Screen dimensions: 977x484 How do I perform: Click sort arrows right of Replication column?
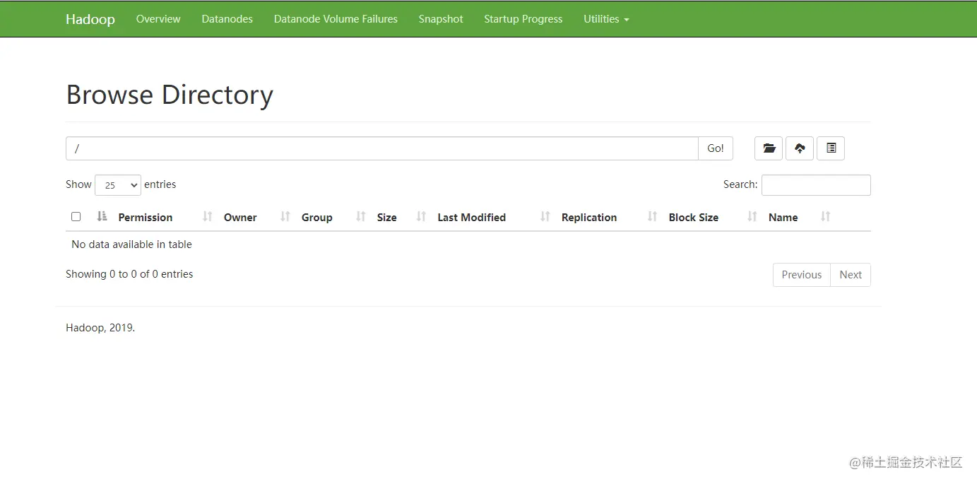tap(653, 217)
